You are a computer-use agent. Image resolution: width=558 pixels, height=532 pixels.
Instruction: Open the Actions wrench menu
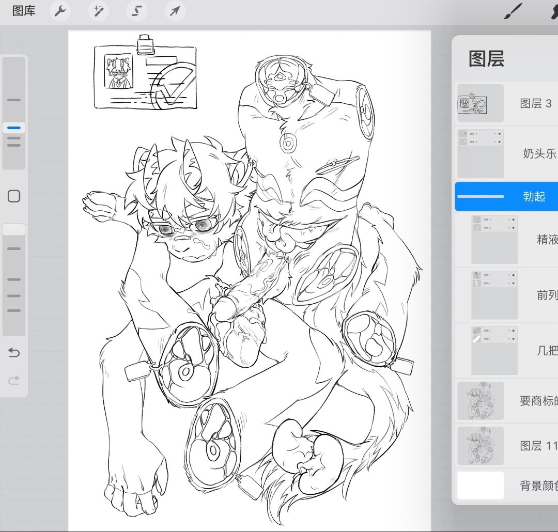(60, 11)
